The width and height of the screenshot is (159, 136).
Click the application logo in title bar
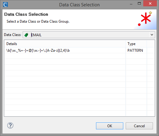pyautogui.click(x=5, y=5)
